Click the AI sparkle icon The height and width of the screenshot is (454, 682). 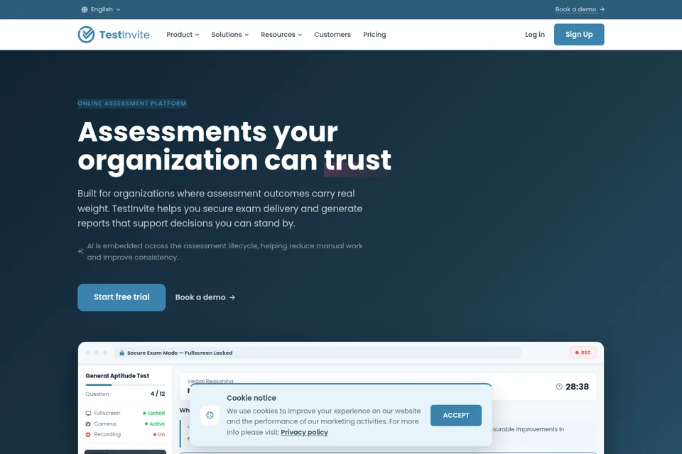(80, 251)
